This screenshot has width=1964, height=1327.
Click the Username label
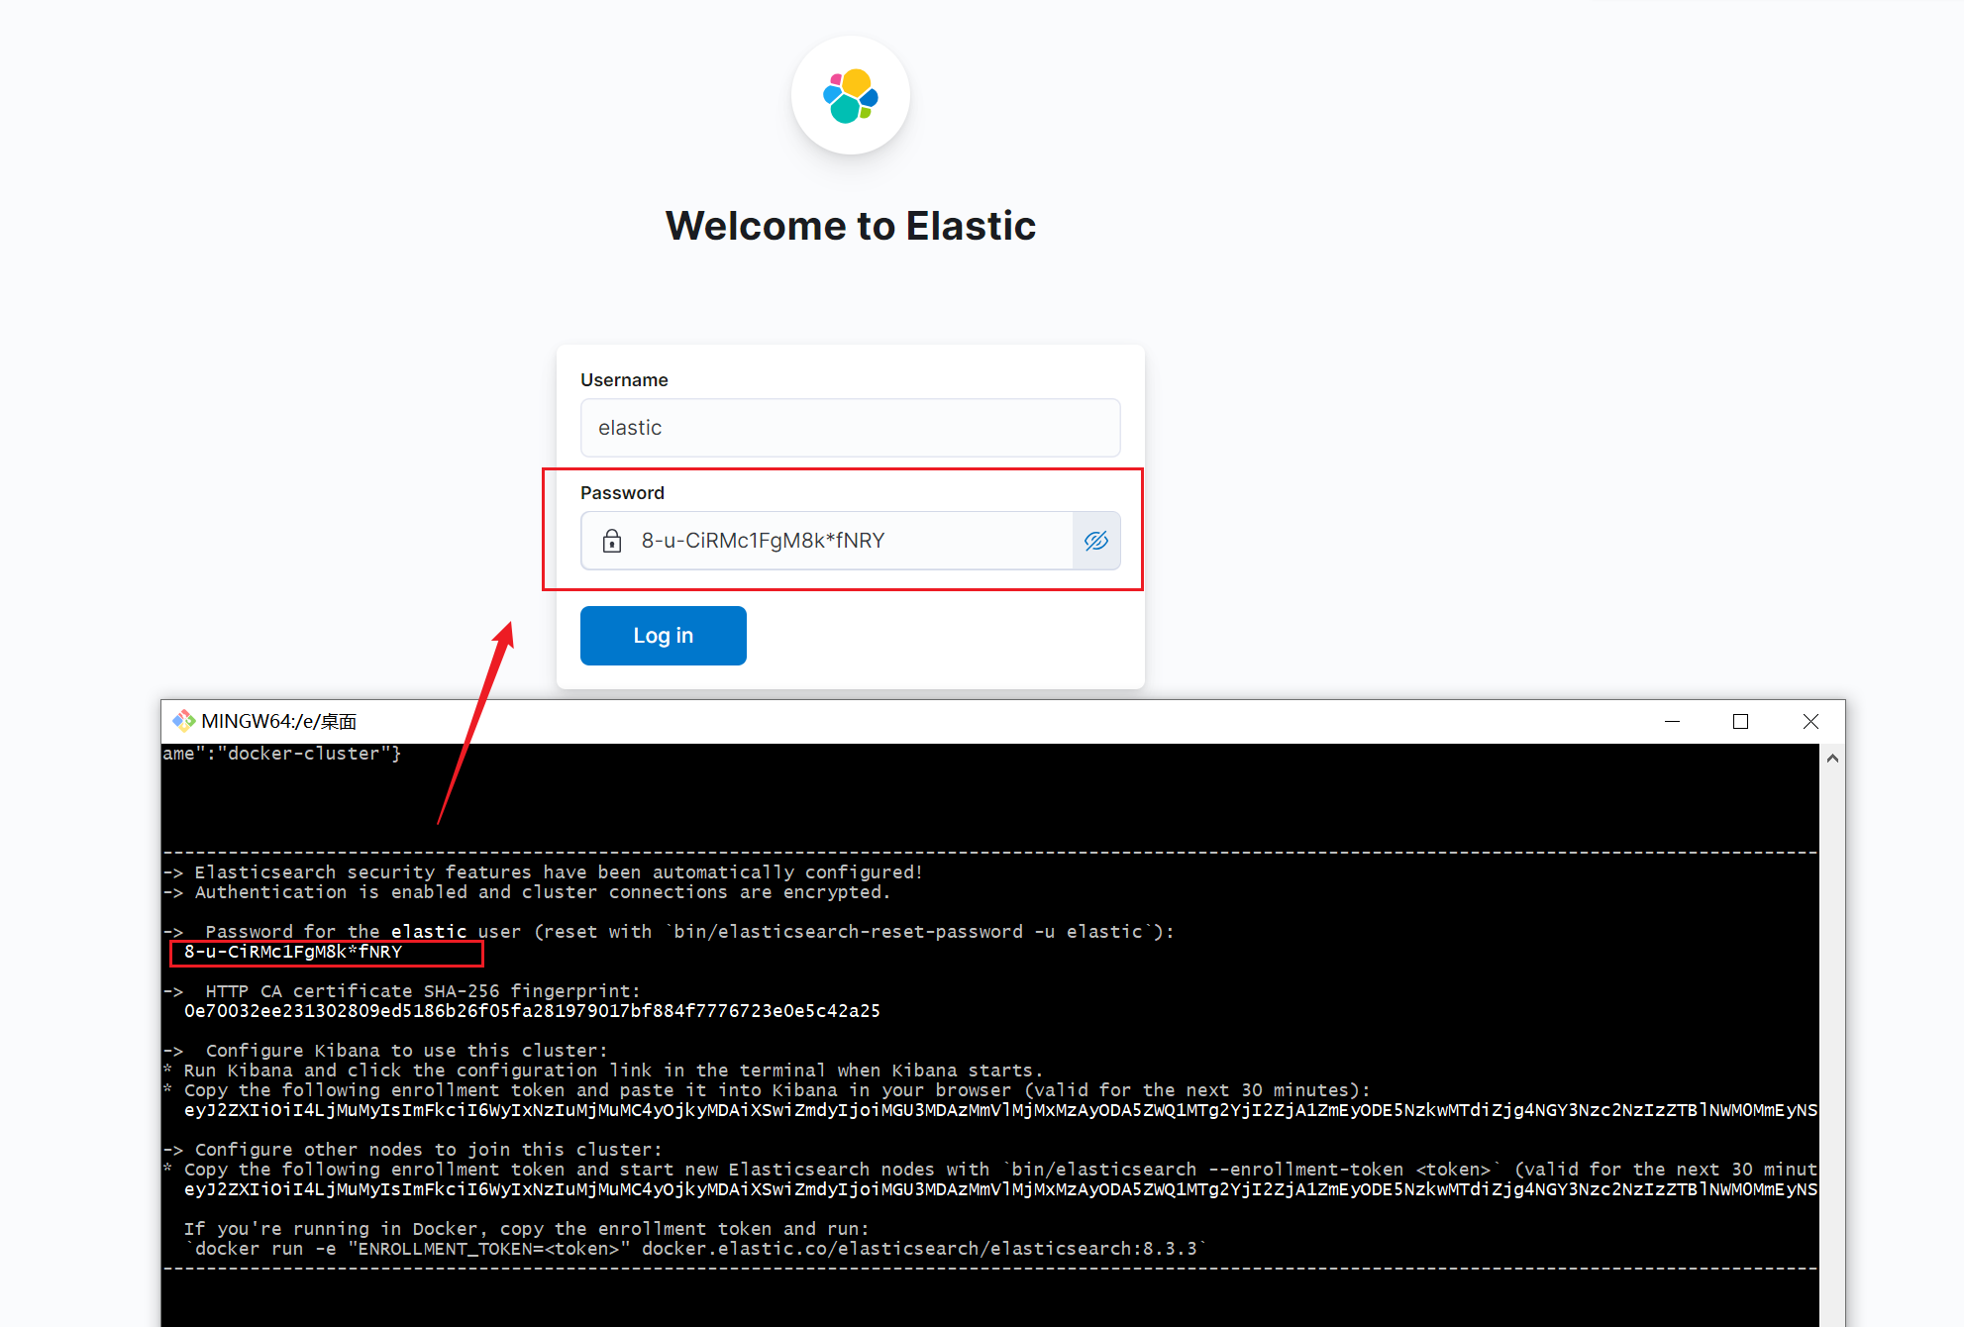coord(624,380)
